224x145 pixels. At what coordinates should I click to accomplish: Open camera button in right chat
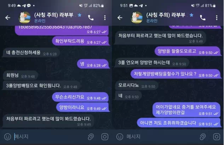[217, 137]
